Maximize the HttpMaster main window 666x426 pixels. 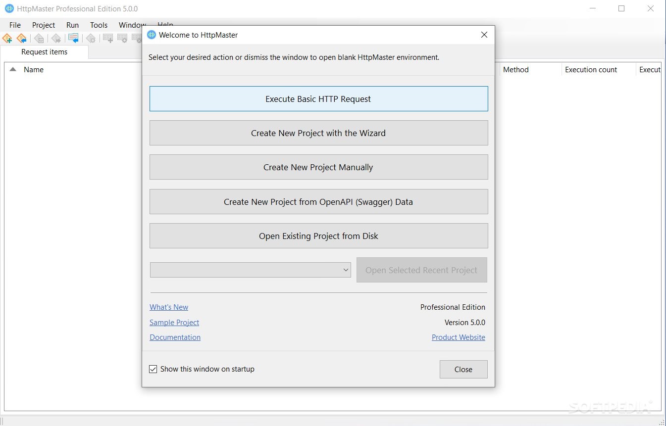tap(621, 8)
